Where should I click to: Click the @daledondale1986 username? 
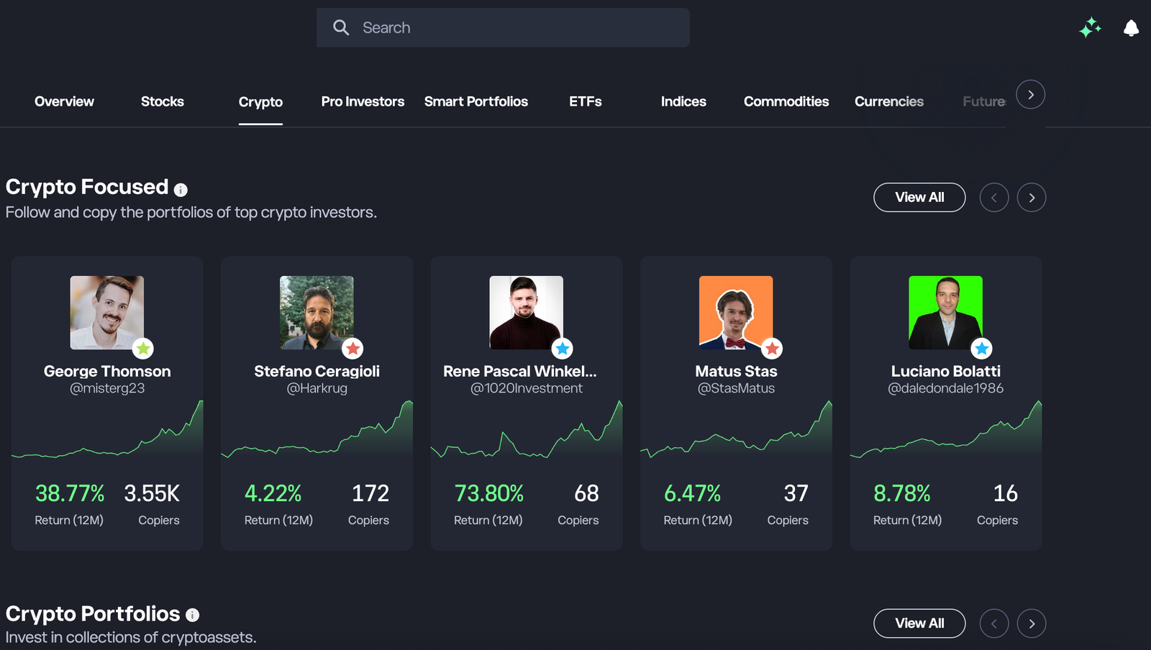coord(946,388)
